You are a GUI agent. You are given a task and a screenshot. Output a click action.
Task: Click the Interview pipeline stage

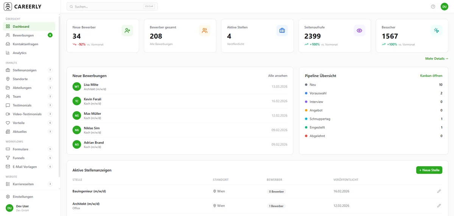pyautogui.click(x=373, y=102)
